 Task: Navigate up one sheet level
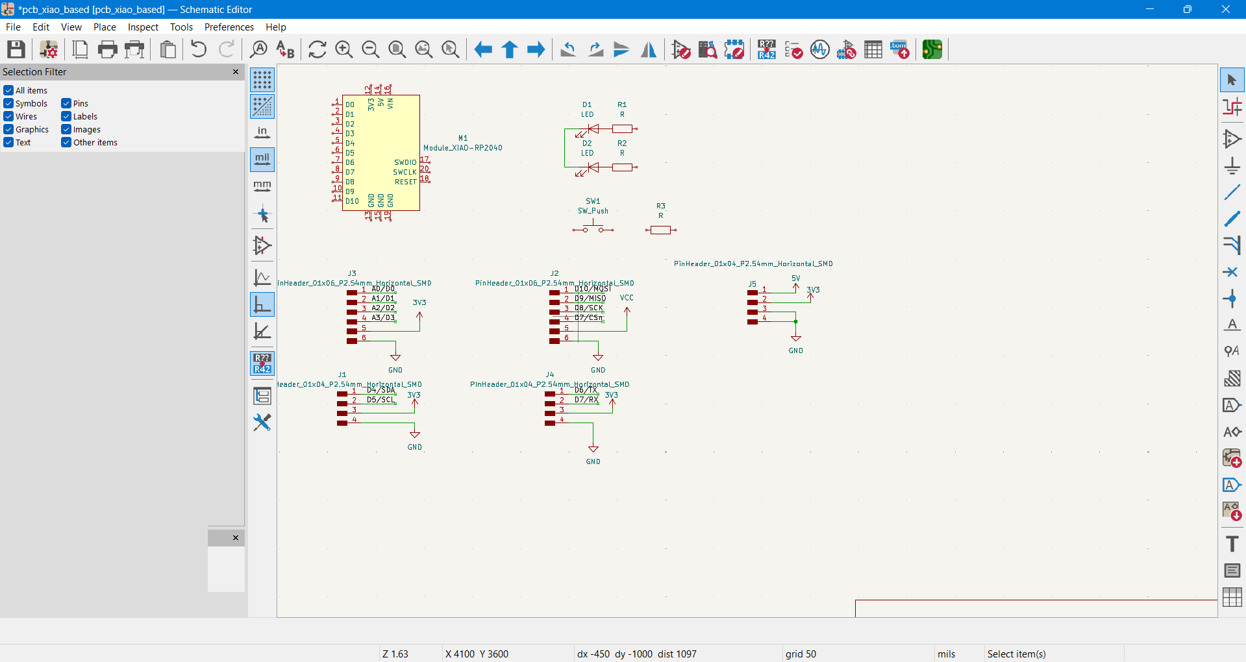pyautogui.click(x=510, y=49)
